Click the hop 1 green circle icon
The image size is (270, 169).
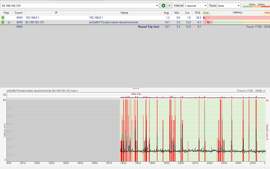point(3,18)
